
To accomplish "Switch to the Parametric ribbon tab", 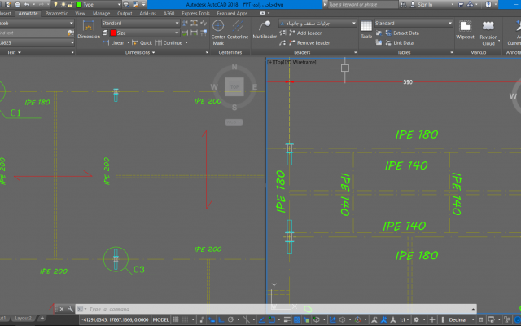I will (56, 13).
